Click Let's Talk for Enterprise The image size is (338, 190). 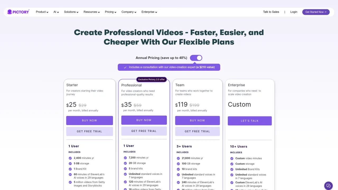[250, 121]
